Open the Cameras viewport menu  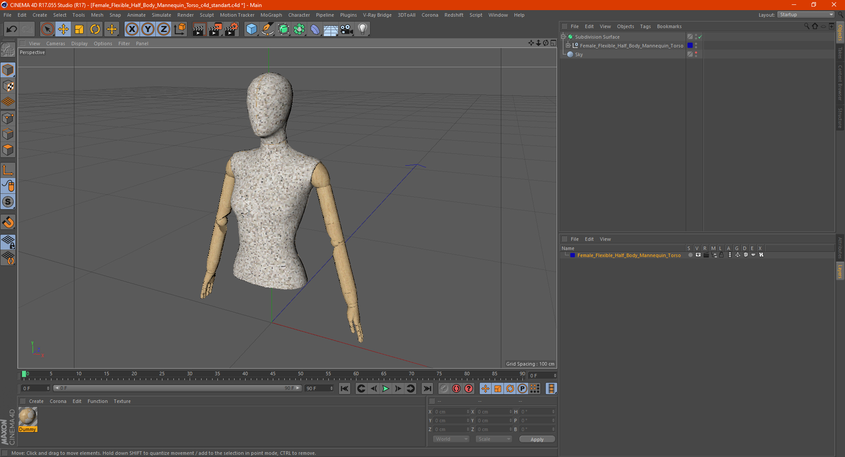click(x=55, y=44)
